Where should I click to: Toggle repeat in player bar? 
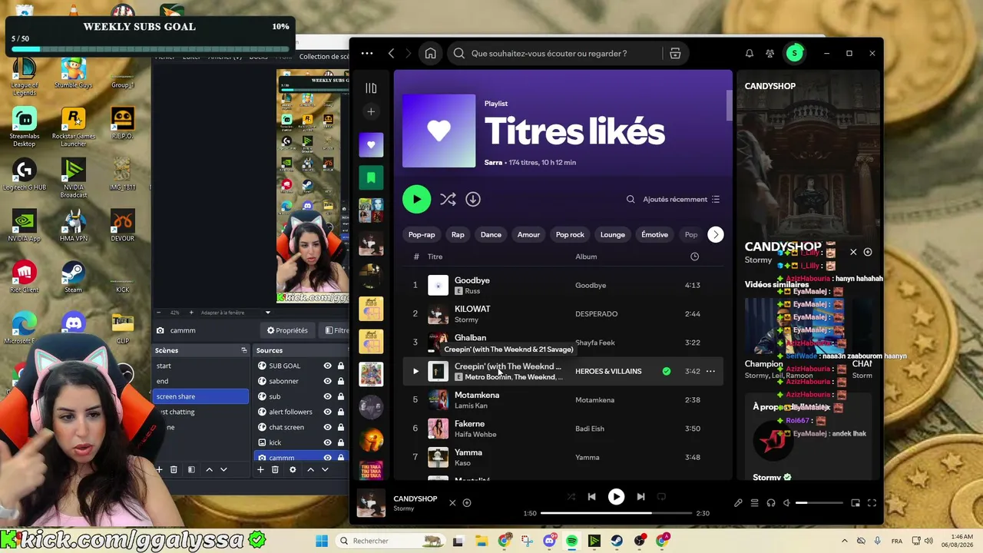pyautogui.click(x=661, y=497)
